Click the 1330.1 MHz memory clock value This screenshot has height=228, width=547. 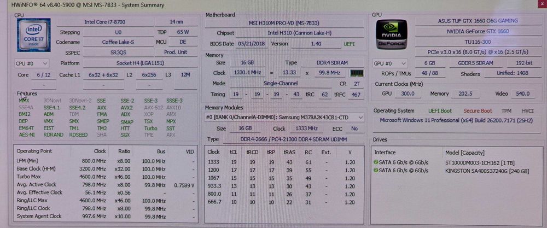(x=247, y=73)
